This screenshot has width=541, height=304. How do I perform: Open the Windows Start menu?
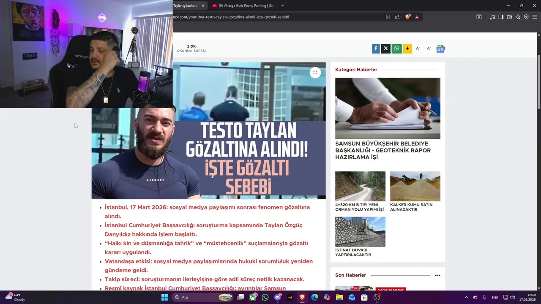[164, 297]
